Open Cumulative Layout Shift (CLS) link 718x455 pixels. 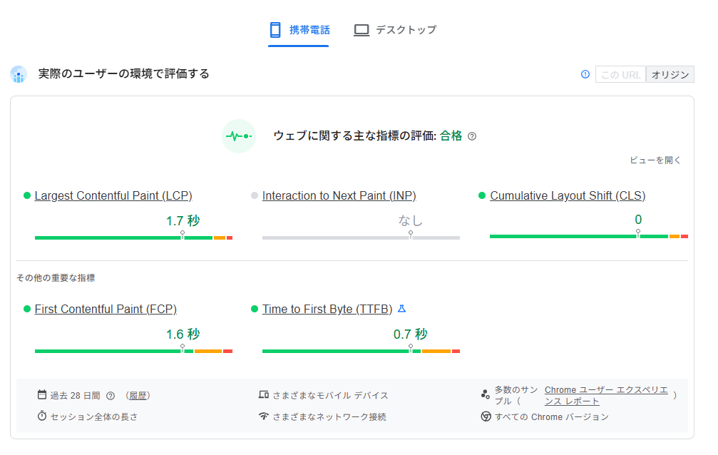568,195
